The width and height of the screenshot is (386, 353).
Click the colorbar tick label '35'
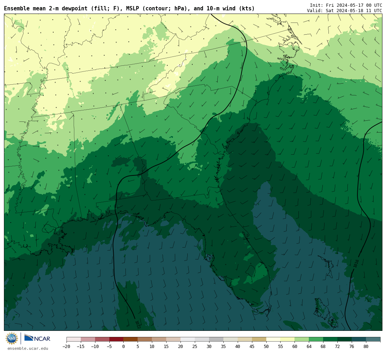(223, 346)
